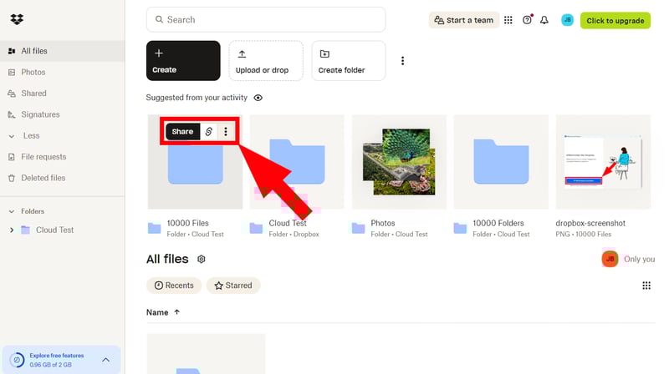The image size is (669, 374).
Task: Click the dropbox-screenshot file name
Action: pos(590,223)
